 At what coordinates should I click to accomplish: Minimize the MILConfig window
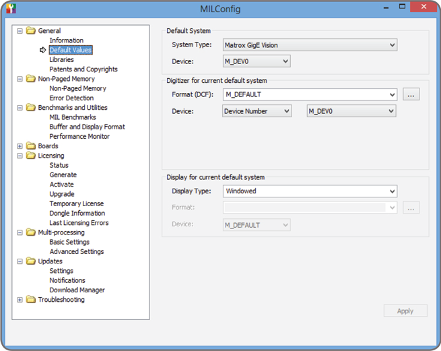coord(386,7)
